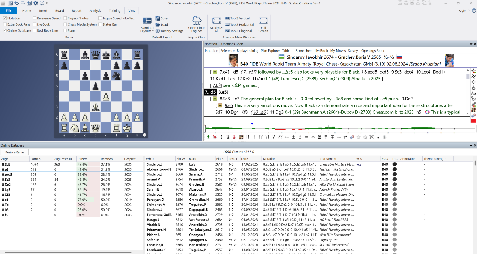
Task: Open the Standard Layouts dropdown
Action: pyautogui.click(x=147, y=29)
